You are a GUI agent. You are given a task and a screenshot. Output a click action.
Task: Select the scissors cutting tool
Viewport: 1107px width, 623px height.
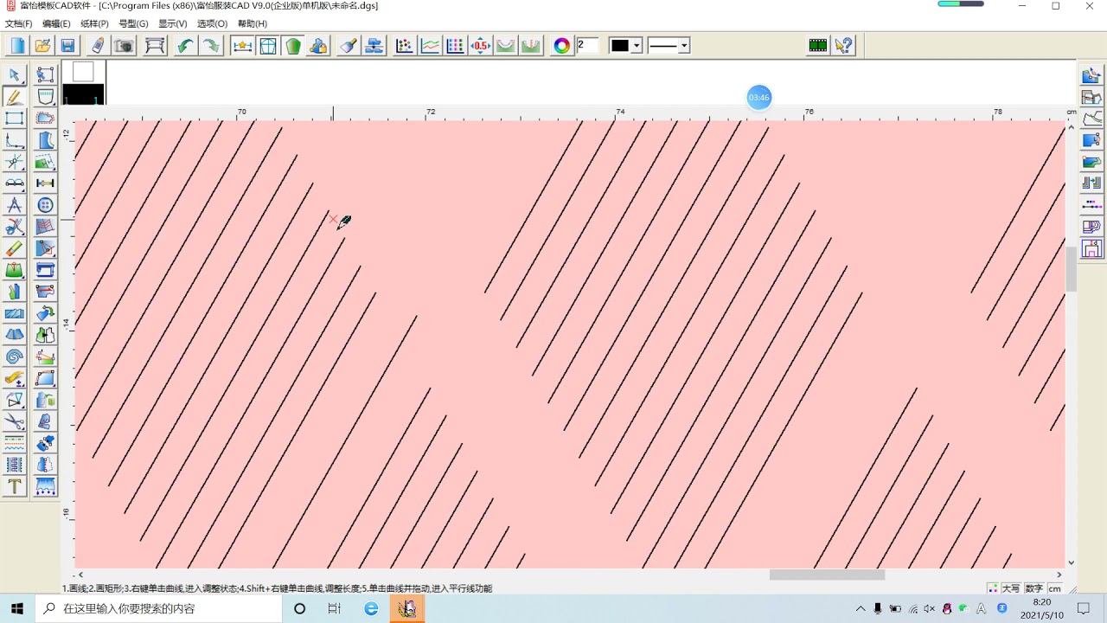coord(15,421)
